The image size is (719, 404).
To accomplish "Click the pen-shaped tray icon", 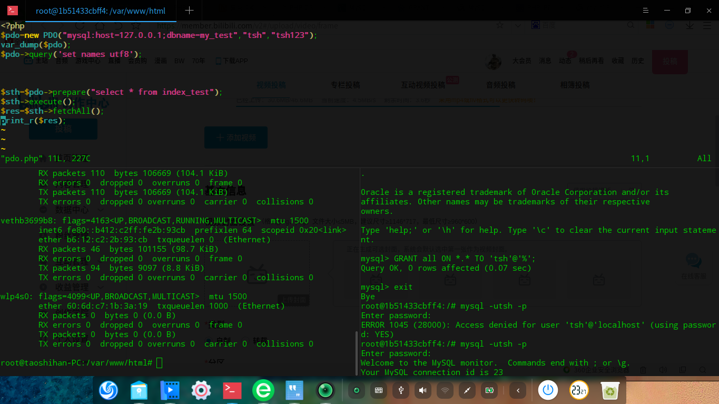I will click(467, 390).
